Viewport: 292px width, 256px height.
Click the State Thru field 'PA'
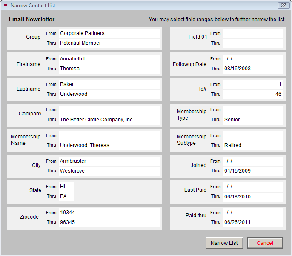point(66,196)
